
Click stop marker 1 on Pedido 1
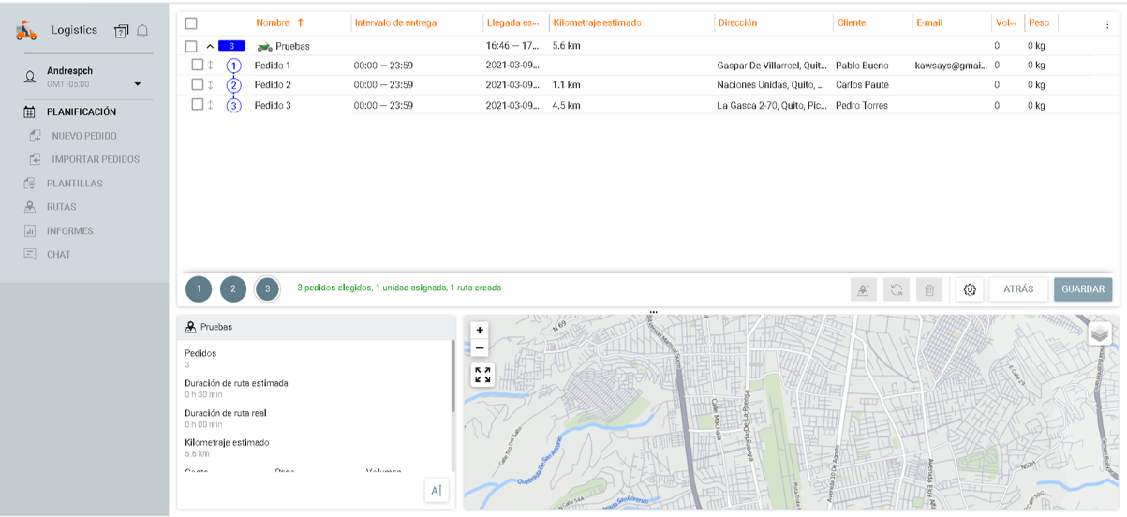(234, 66)
